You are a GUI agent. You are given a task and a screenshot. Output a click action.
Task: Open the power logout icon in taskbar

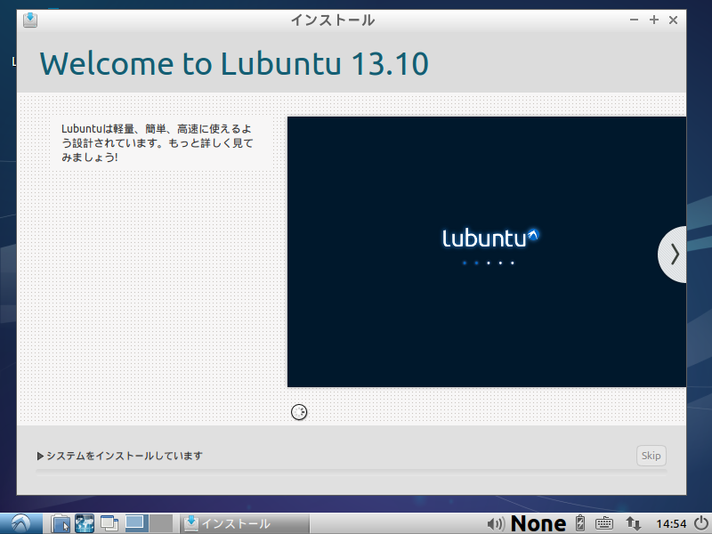click(701, 523)
